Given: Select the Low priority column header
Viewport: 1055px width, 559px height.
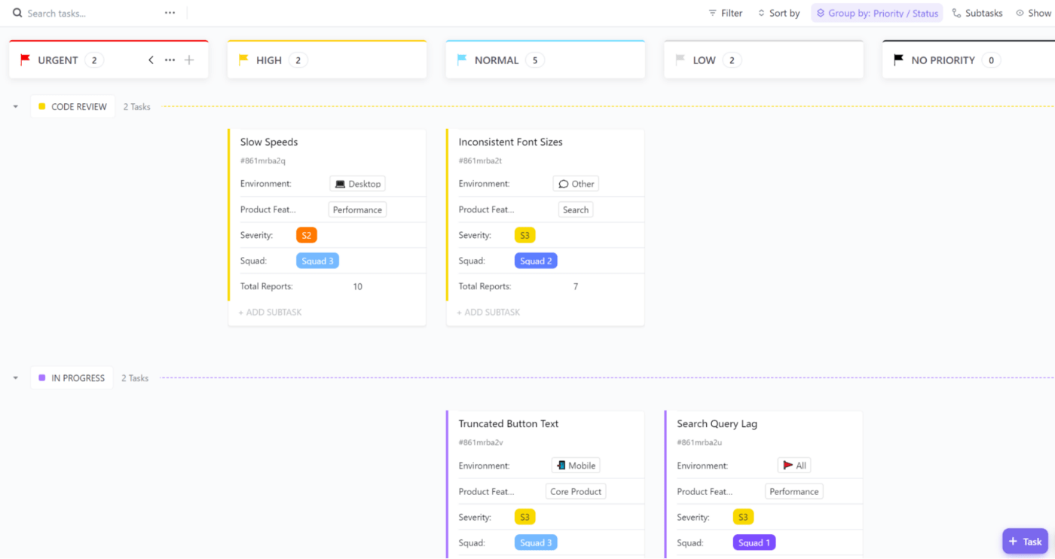Looking at the screenshot, I should coord(704,60).
